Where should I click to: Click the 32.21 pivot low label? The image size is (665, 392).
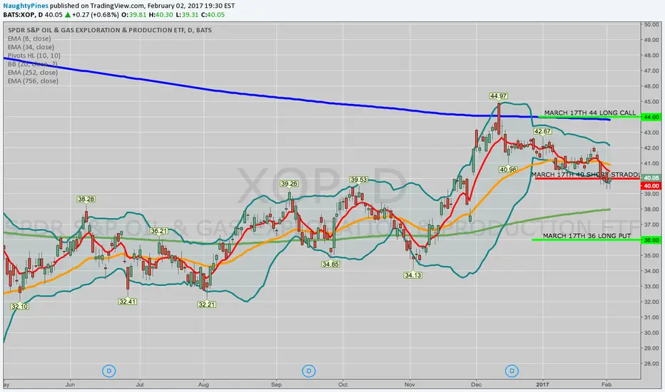[x=206, y=304]
